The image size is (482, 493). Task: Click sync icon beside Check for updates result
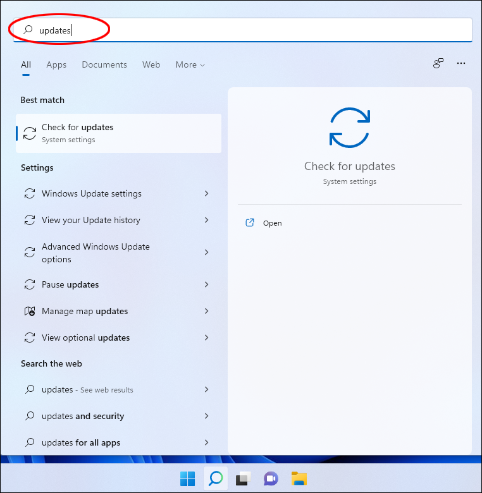pyautogui.click(x=30, y=133)
